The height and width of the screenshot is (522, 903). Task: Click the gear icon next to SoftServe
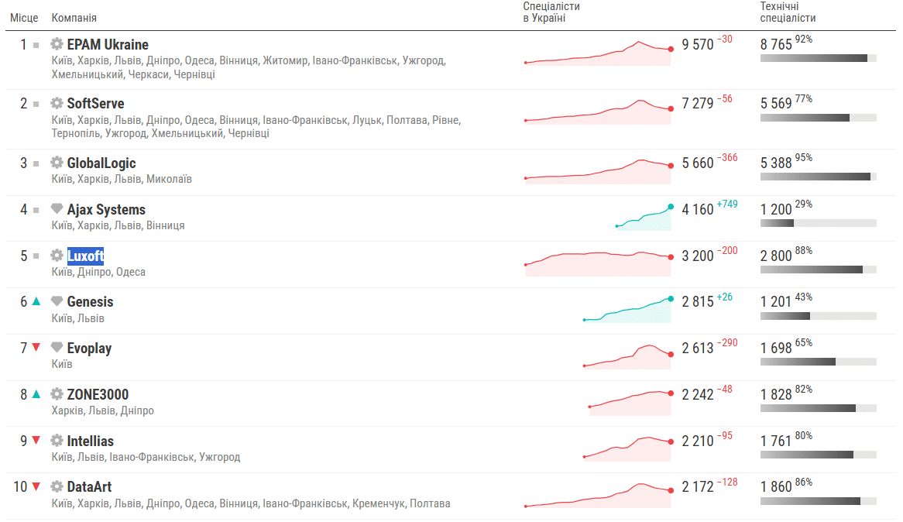[57, 103]
